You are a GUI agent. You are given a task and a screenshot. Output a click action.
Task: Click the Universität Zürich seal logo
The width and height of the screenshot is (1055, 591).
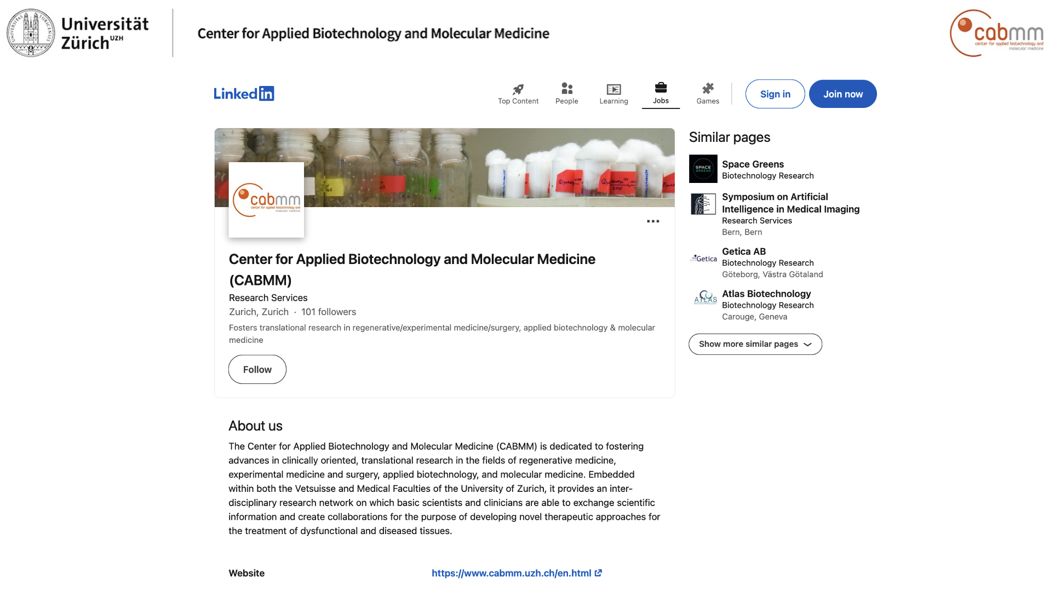tap(31, 33)
